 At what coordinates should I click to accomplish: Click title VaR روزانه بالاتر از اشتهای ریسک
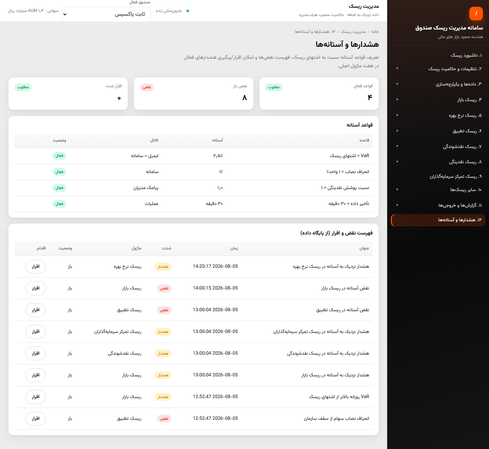point(339,397)
